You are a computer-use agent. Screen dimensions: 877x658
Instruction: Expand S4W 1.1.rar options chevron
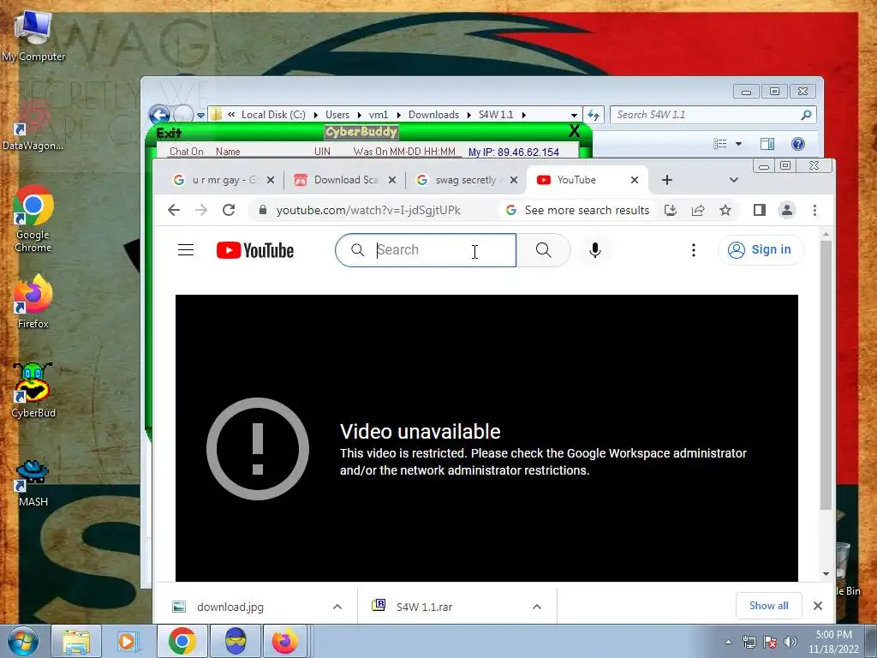537,607
